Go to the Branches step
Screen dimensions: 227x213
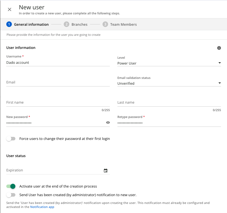(79, 24)
